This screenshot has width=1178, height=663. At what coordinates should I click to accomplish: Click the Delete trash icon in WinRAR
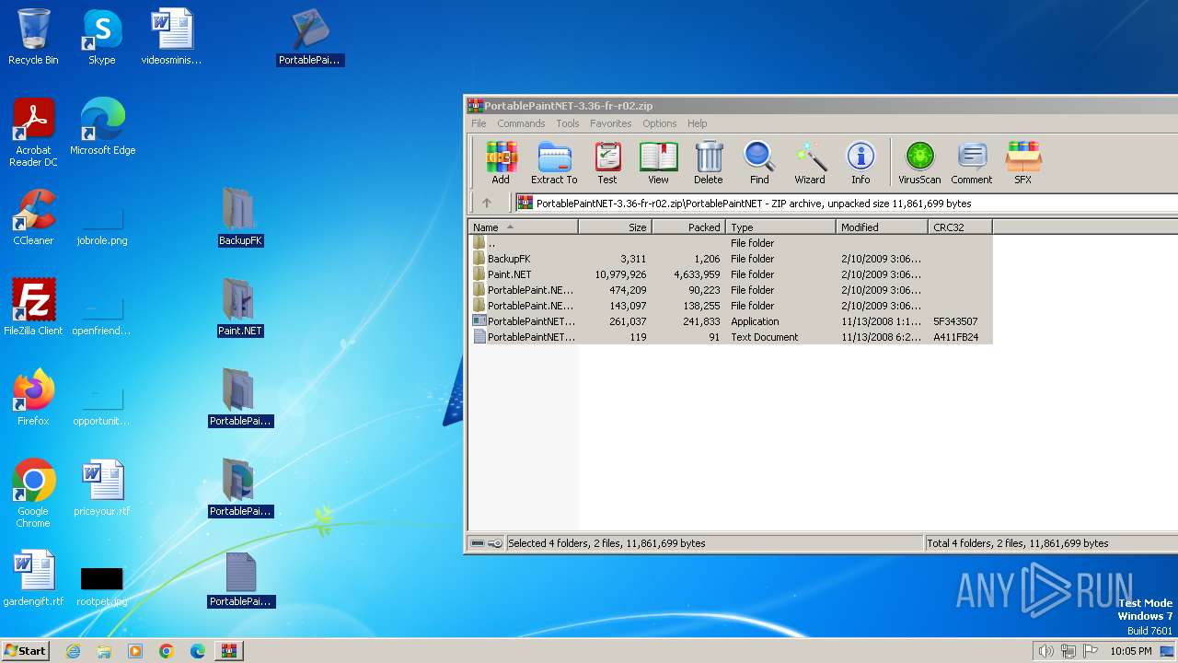(x=709, y=163)
